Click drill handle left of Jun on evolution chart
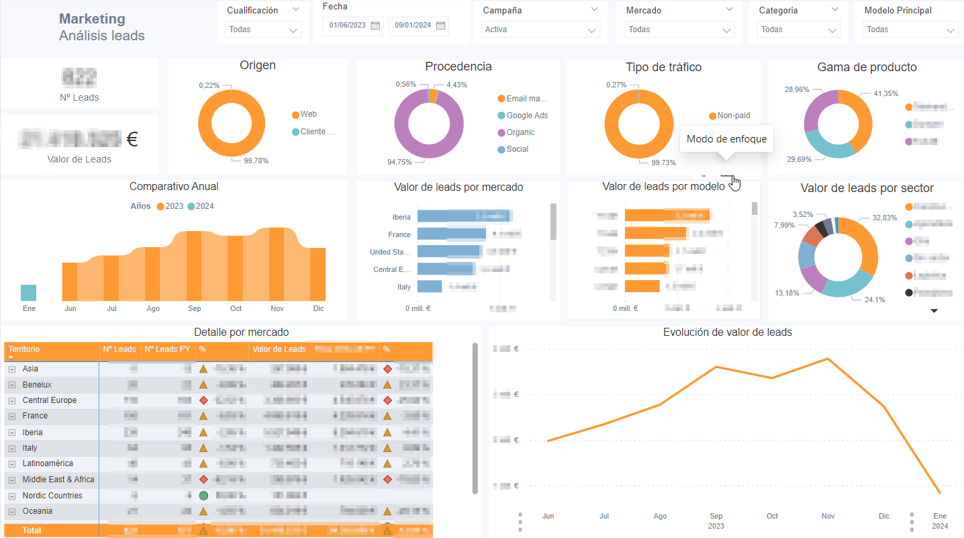The height and width of the screenshot is (538, 964). [520, 521]
